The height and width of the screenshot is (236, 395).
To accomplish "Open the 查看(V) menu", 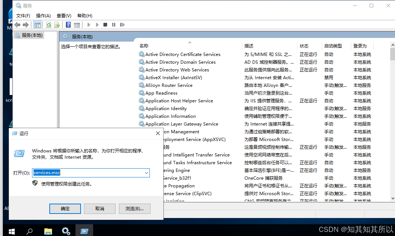I will click(64, 15).
